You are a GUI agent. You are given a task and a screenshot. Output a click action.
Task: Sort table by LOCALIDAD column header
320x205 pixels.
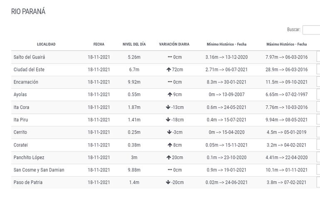click(46, 44)
